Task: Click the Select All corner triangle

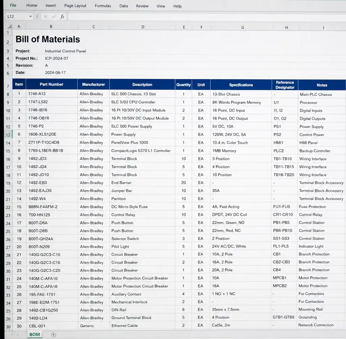Action: pyautogui.click(x=9, y=26)
